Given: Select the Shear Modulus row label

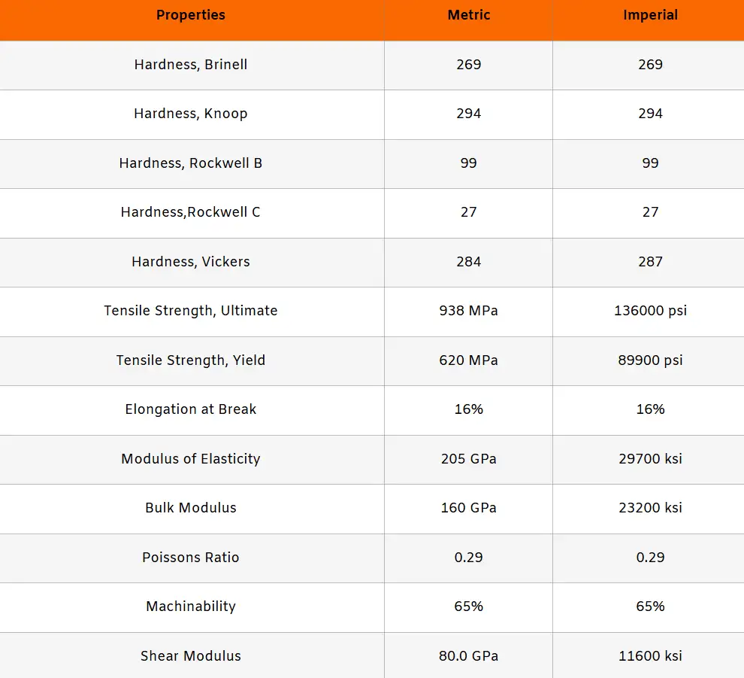Looking at the screenshot, I should coord(191,656).
